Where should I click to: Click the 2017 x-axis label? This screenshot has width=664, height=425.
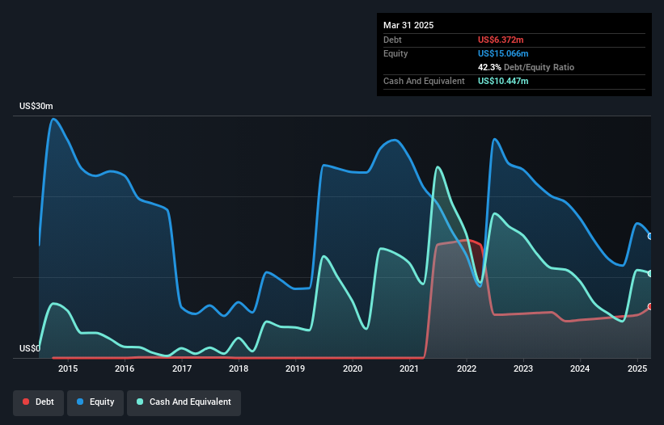[x=182, y=368]
